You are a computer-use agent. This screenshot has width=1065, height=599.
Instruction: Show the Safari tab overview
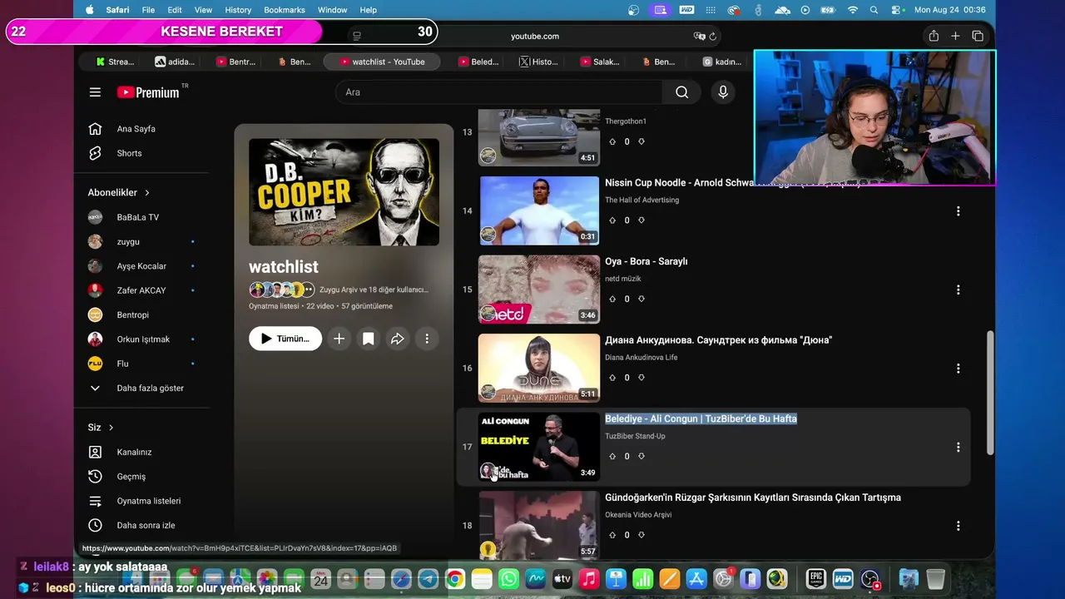pyautogui.click(x=978, y=36)
